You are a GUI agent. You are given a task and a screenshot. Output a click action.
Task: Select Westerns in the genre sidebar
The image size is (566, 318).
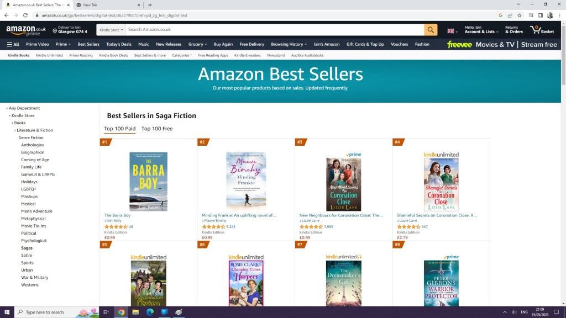[x=30, y=285]
